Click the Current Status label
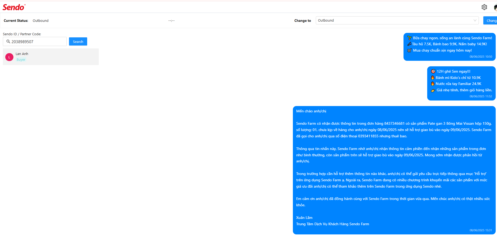This screenshot has width=497, height=236. [16, 21]
